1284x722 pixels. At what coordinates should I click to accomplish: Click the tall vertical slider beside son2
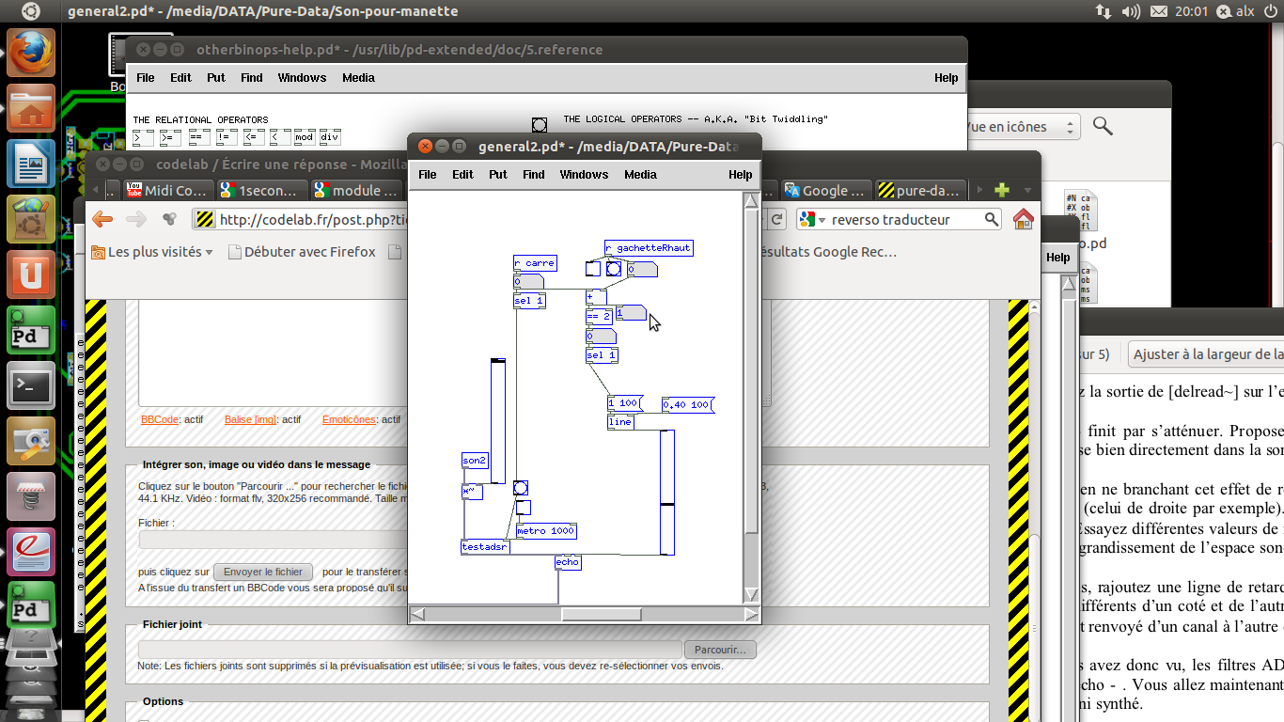pyautogui.click(x=498, y=421)
